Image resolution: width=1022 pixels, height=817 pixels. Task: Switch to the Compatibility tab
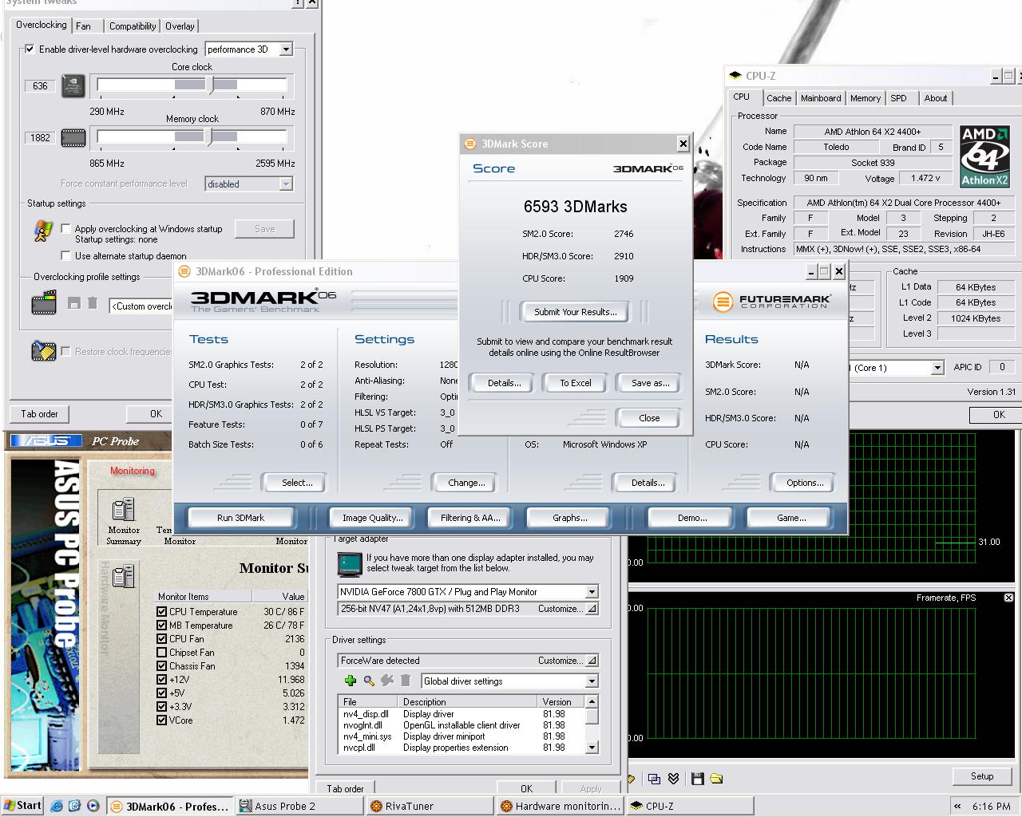tap(133, 26)
